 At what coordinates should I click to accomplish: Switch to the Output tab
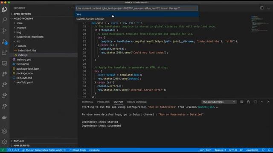click(x=118, y=102)
